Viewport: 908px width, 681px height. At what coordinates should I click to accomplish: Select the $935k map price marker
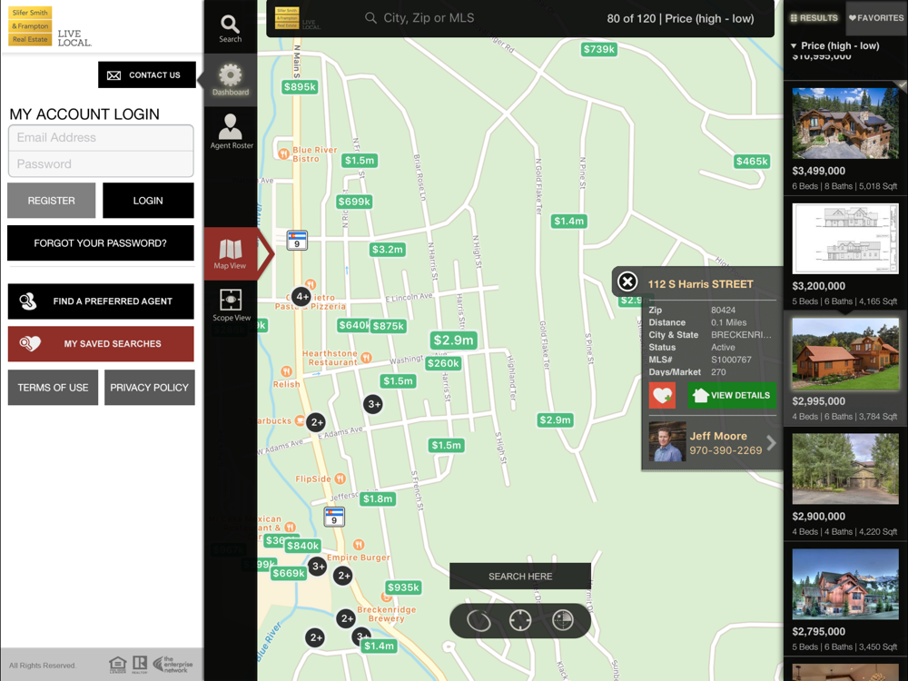[403, 587]
